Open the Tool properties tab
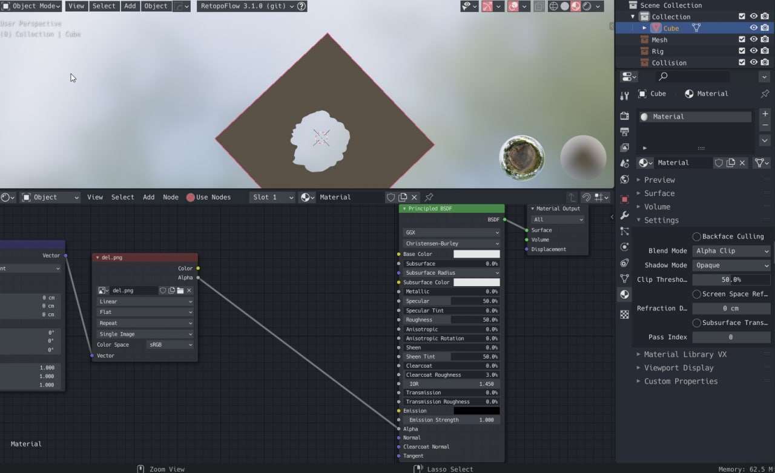 625,96
